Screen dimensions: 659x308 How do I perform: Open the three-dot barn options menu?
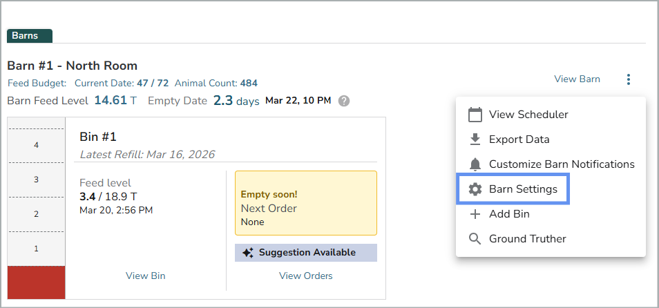click(628, 79)
